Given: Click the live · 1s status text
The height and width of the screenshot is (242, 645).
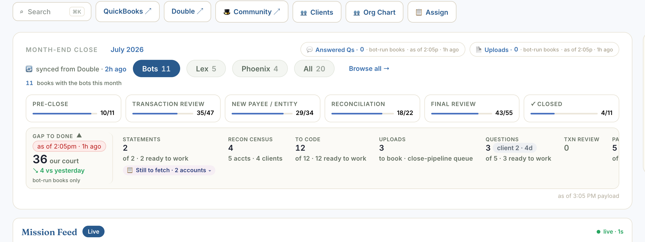Looking at the screenshot, I should pyautogui.click(x=613, y=232).
